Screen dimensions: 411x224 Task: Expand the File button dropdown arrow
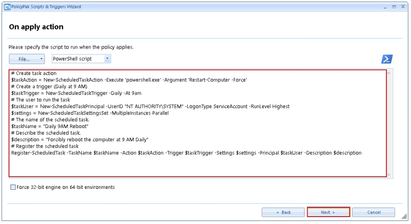(42, 59)
